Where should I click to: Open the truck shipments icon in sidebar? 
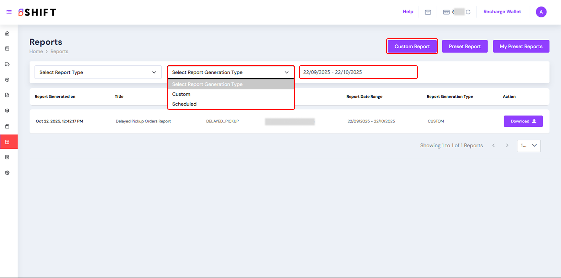(x=7, y=64)
